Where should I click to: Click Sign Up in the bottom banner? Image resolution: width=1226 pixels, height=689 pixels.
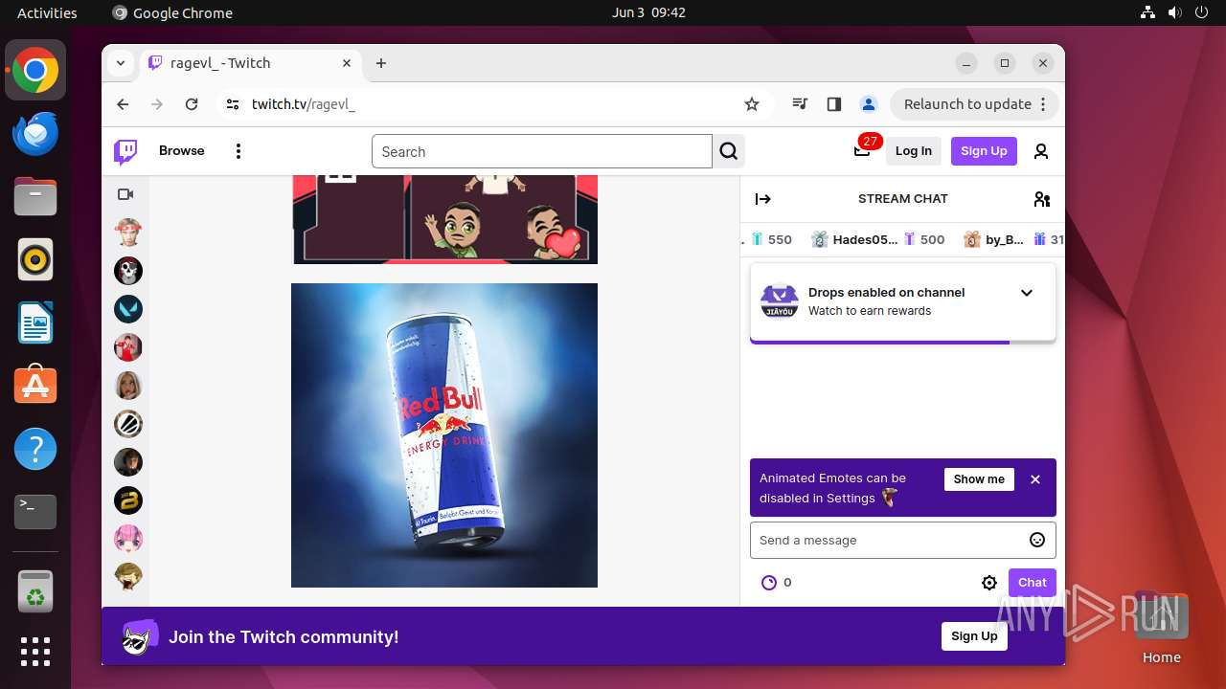(x=974, y=636)
